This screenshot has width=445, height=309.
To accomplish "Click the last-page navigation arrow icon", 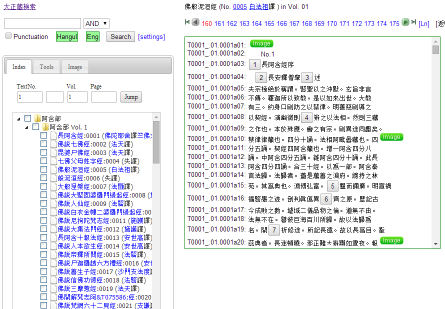I will (x=413, y=22).
